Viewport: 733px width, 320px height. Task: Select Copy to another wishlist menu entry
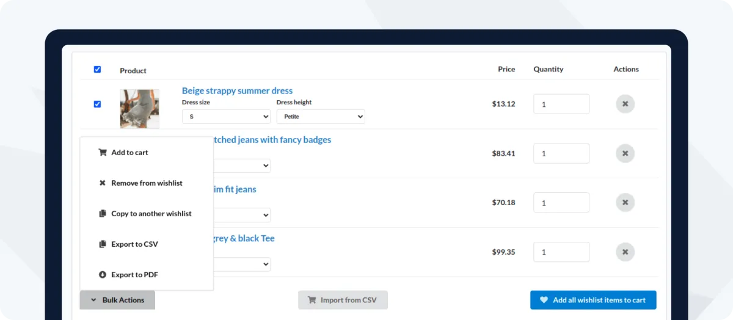(151, 214)
